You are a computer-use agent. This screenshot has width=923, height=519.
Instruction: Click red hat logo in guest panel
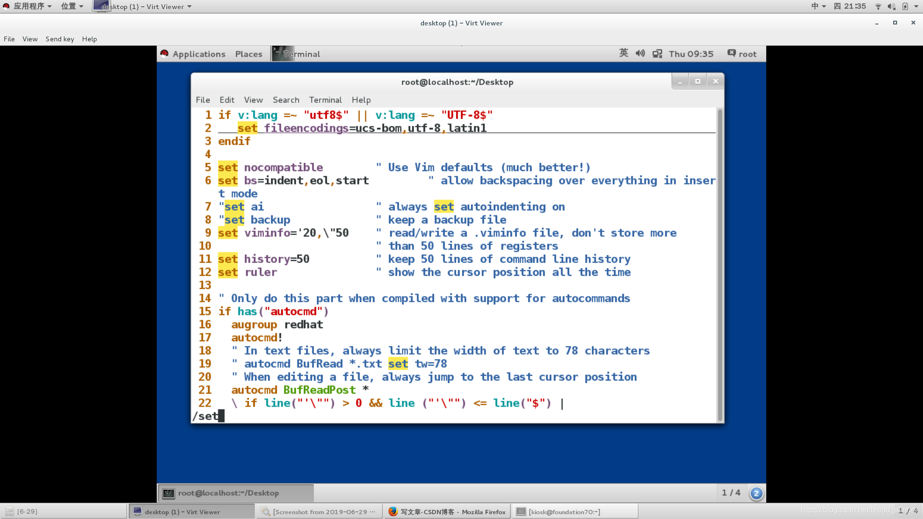(164, 53)
